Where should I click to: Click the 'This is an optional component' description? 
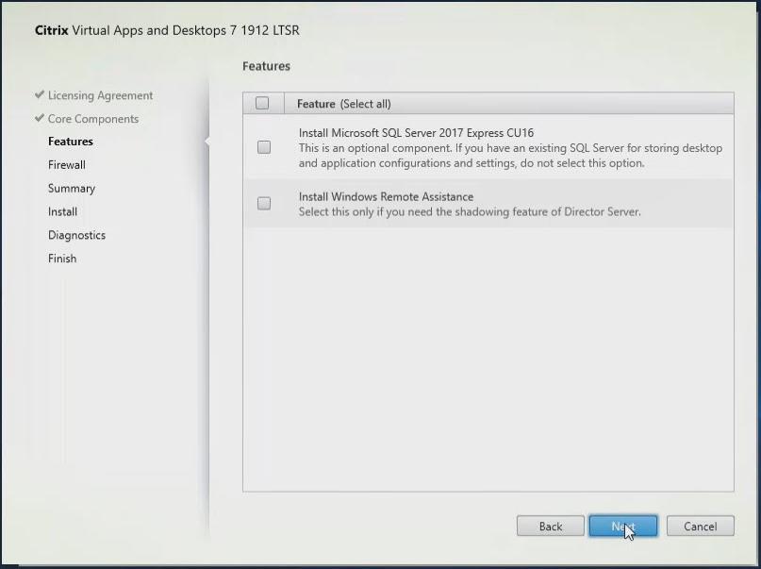pyautogui.click(x=510, y=156)
